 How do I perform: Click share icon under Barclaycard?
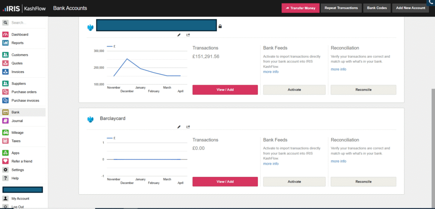coord(188,127)
